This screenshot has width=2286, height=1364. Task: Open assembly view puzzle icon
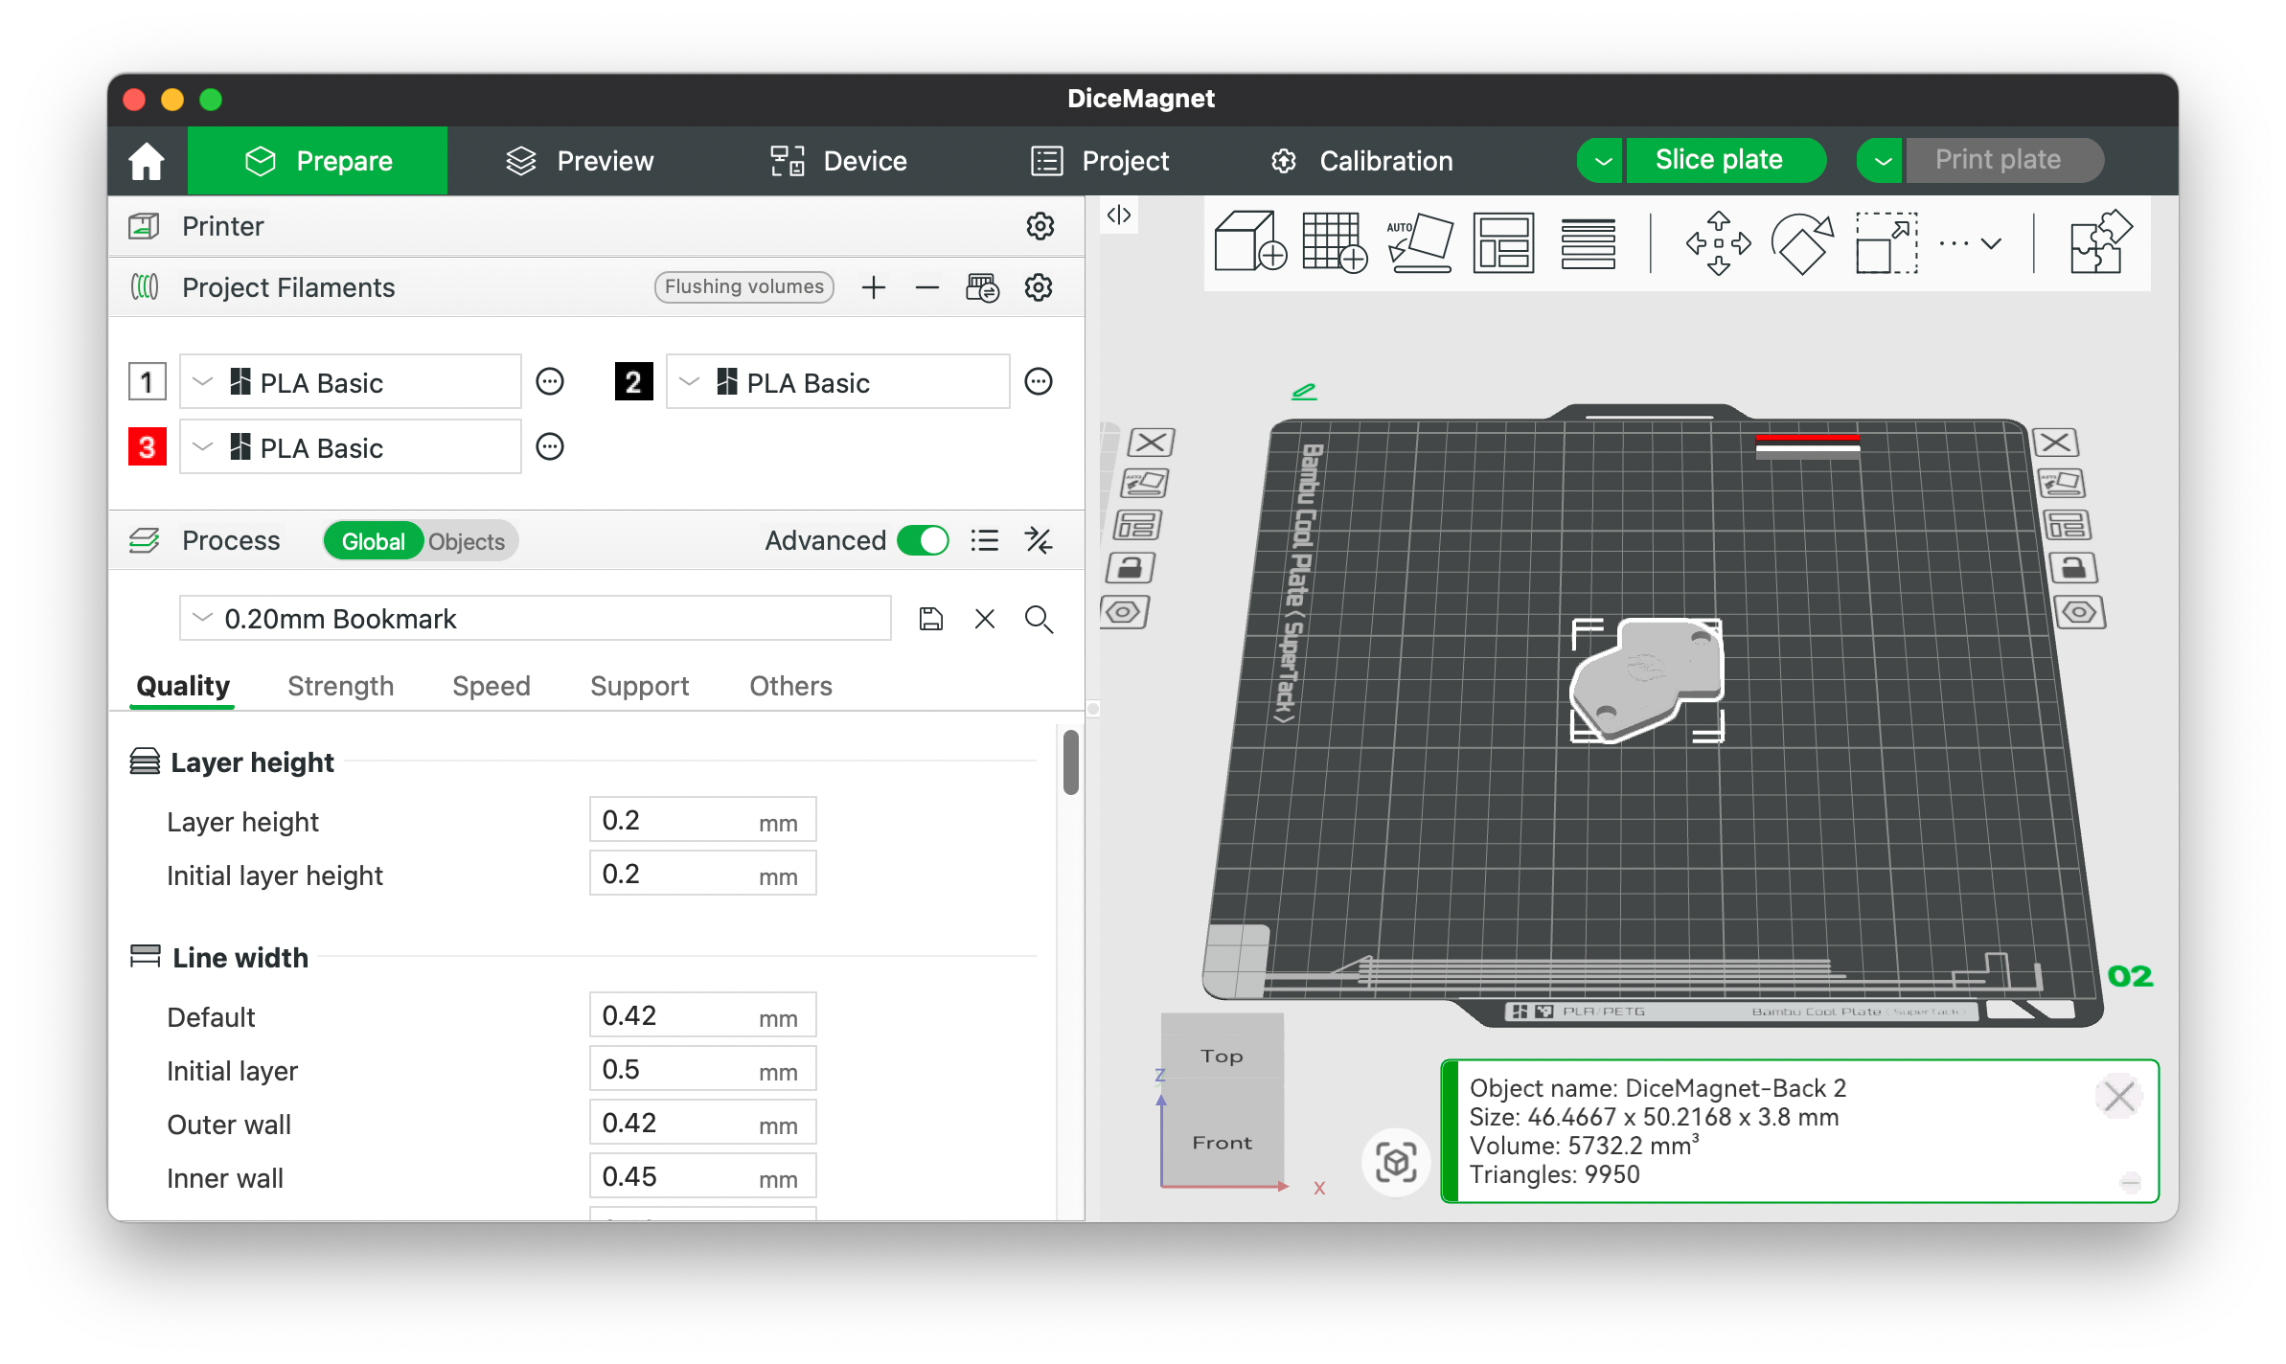(x=2100, y=242)
